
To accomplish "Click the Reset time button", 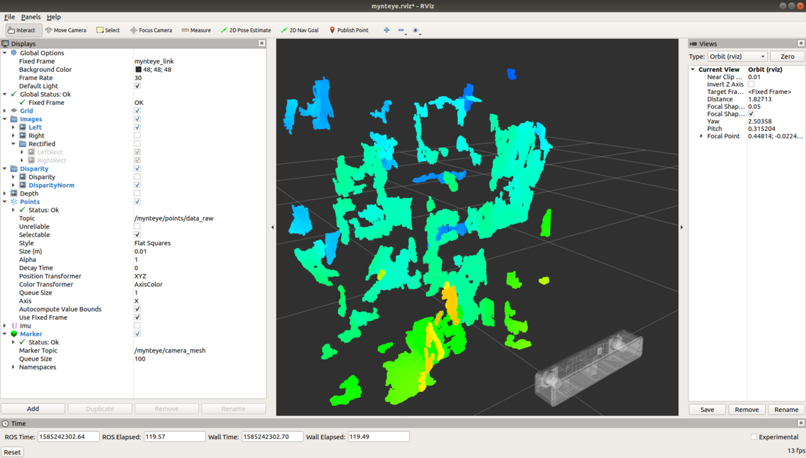I will [x=13, y=452].
